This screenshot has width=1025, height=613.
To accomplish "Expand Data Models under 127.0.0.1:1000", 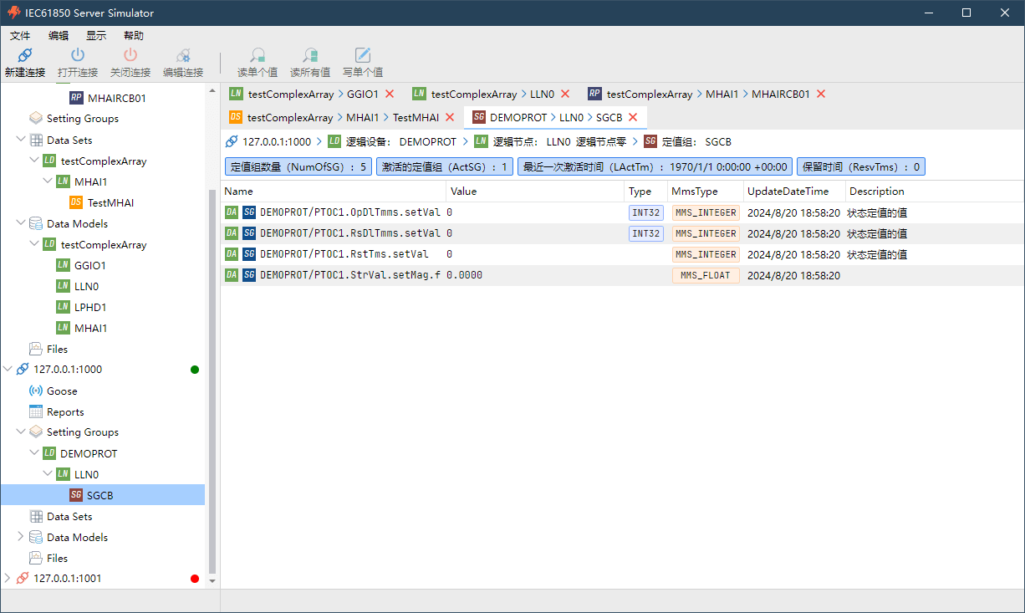I will coord(21,537).
